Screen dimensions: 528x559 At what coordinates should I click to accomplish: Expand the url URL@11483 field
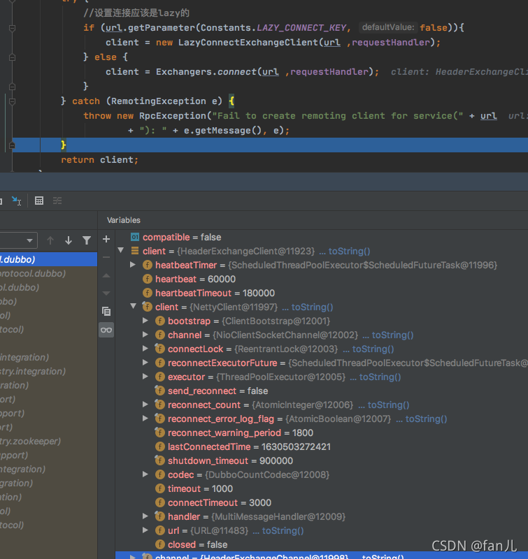click(x=145, y=530)
